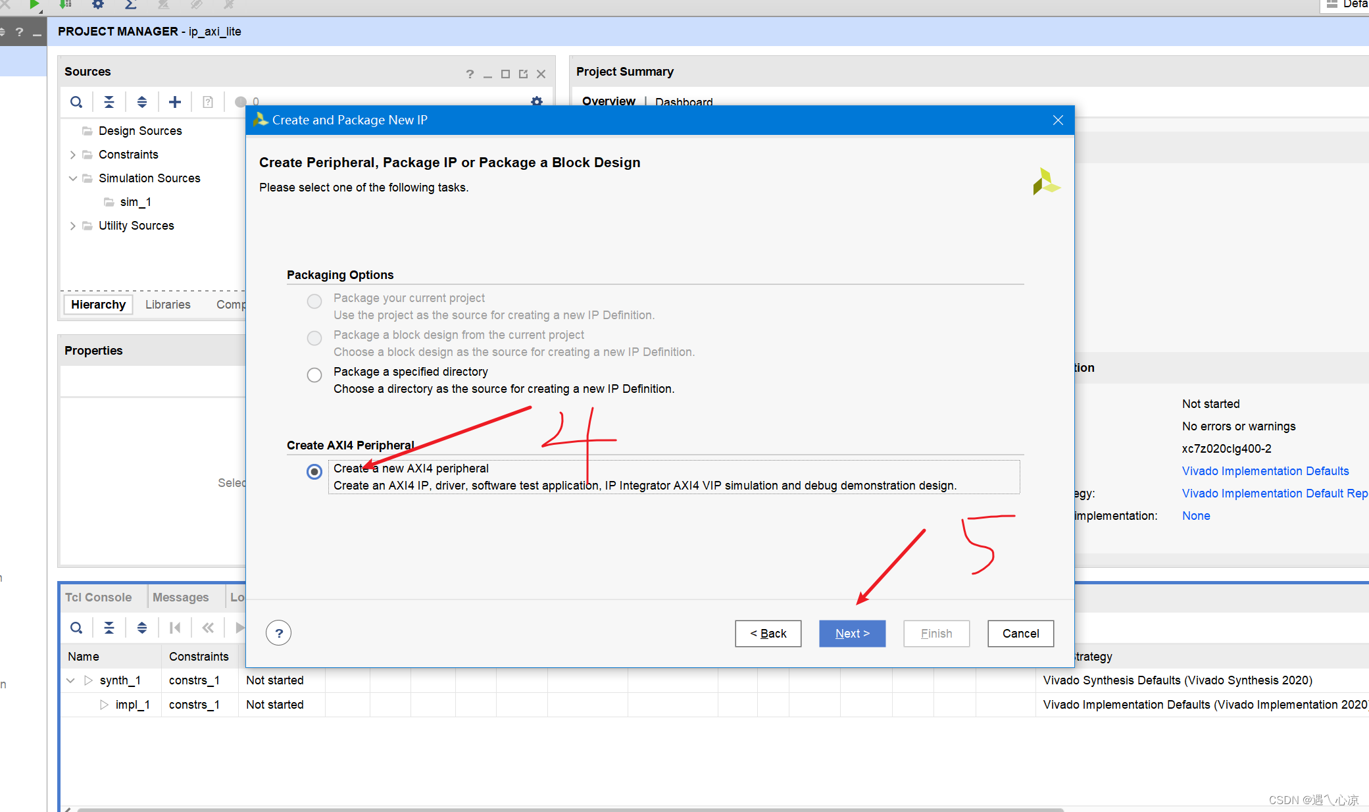Click the help question mark button
Screen dimensions: 1369x812
278,633
